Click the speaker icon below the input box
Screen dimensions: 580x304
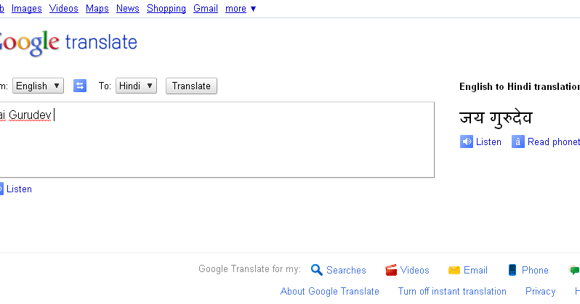[1, 189]
